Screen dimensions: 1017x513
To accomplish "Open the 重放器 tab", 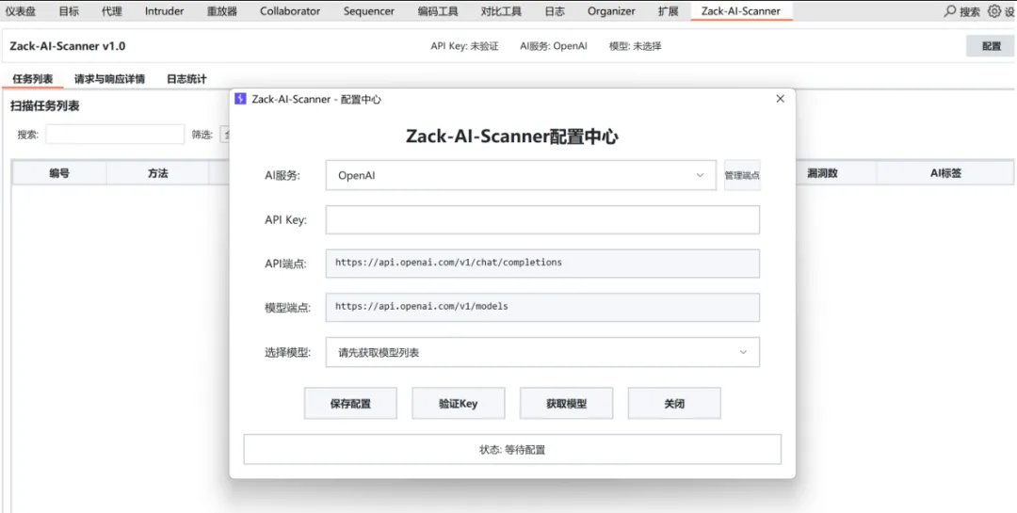I will (222, 11).
